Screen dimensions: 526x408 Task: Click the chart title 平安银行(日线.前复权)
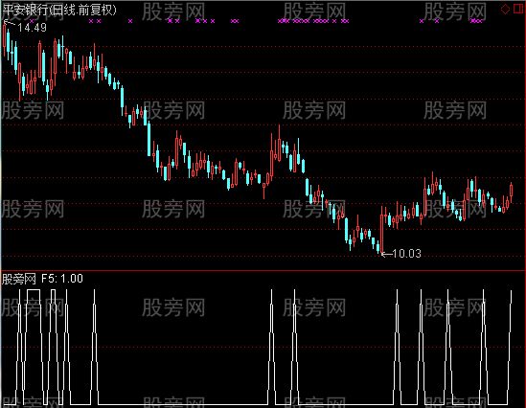(59, 10)
